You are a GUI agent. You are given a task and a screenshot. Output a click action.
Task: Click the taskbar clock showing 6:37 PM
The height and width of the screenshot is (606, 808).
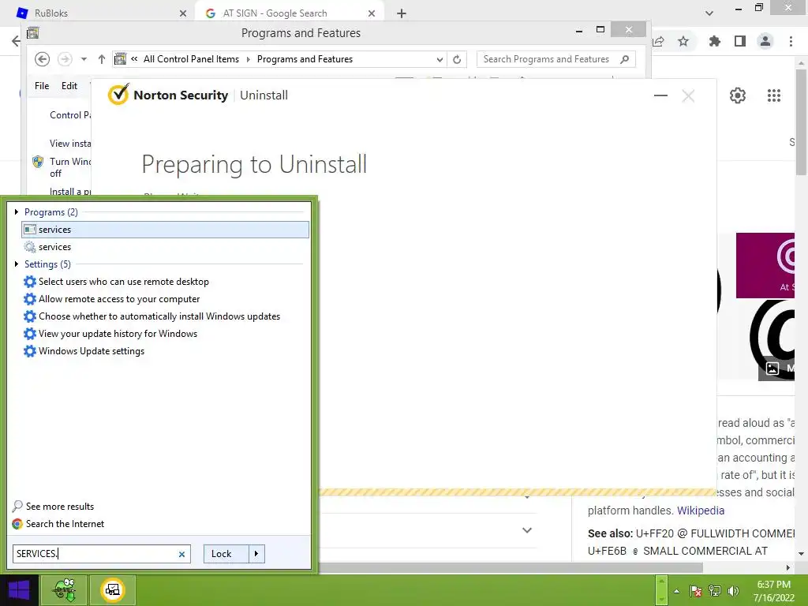[773, 591]
